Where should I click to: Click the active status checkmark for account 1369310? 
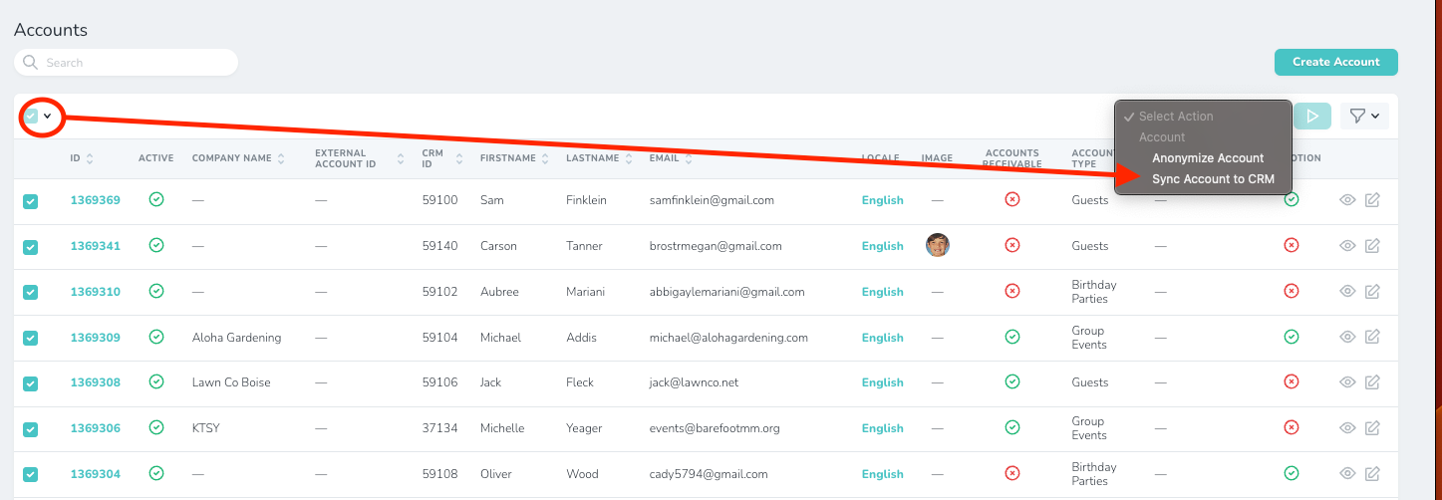coord(155,291)
